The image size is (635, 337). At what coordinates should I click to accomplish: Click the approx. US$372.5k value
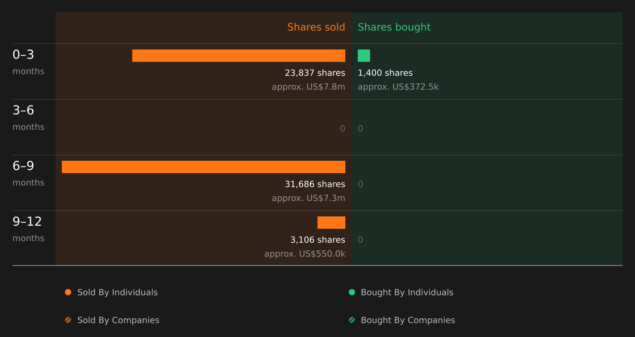click(398, 87)
